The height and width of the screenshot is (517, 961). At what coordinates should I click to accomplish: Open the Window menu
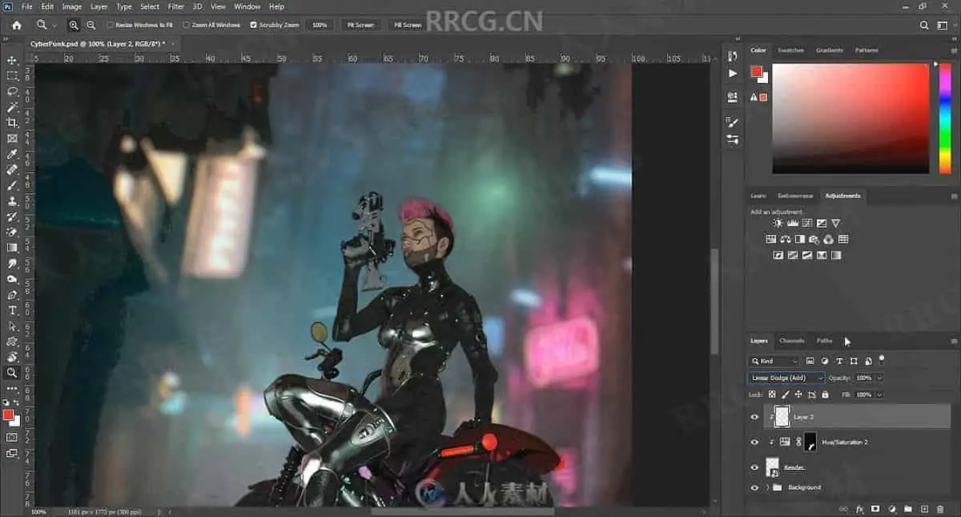pos(247,6)
